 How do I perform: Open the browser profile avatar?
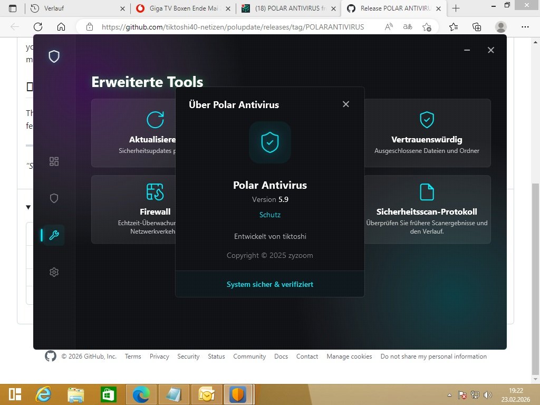(x=501, y=27)
